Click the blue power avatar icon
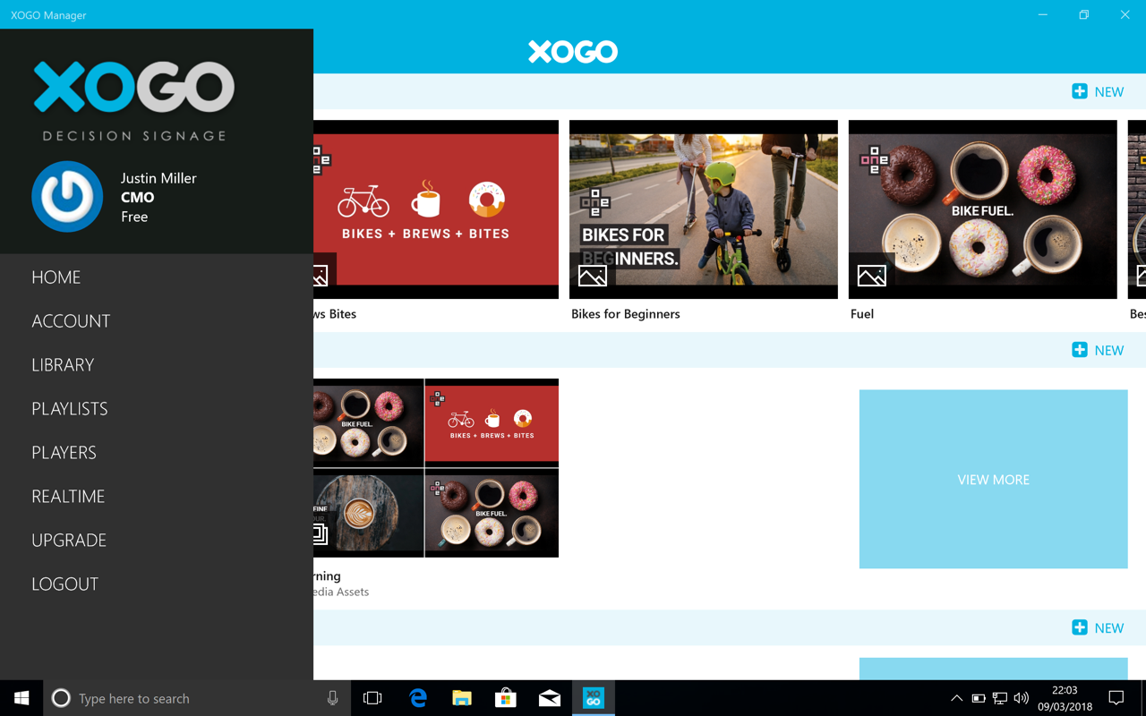1146x716 pixels. point(67,196)
